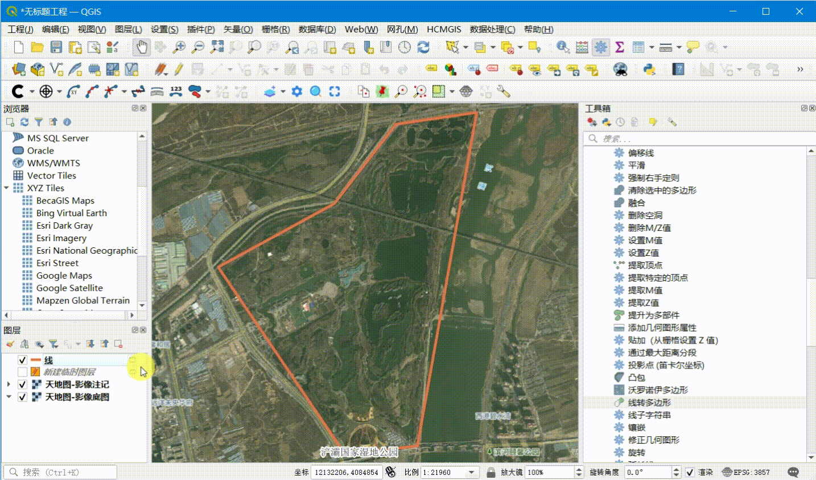Viewport: 816px width, 480px height.
Task: Open the 工程(J) menu
Action: 20,29
